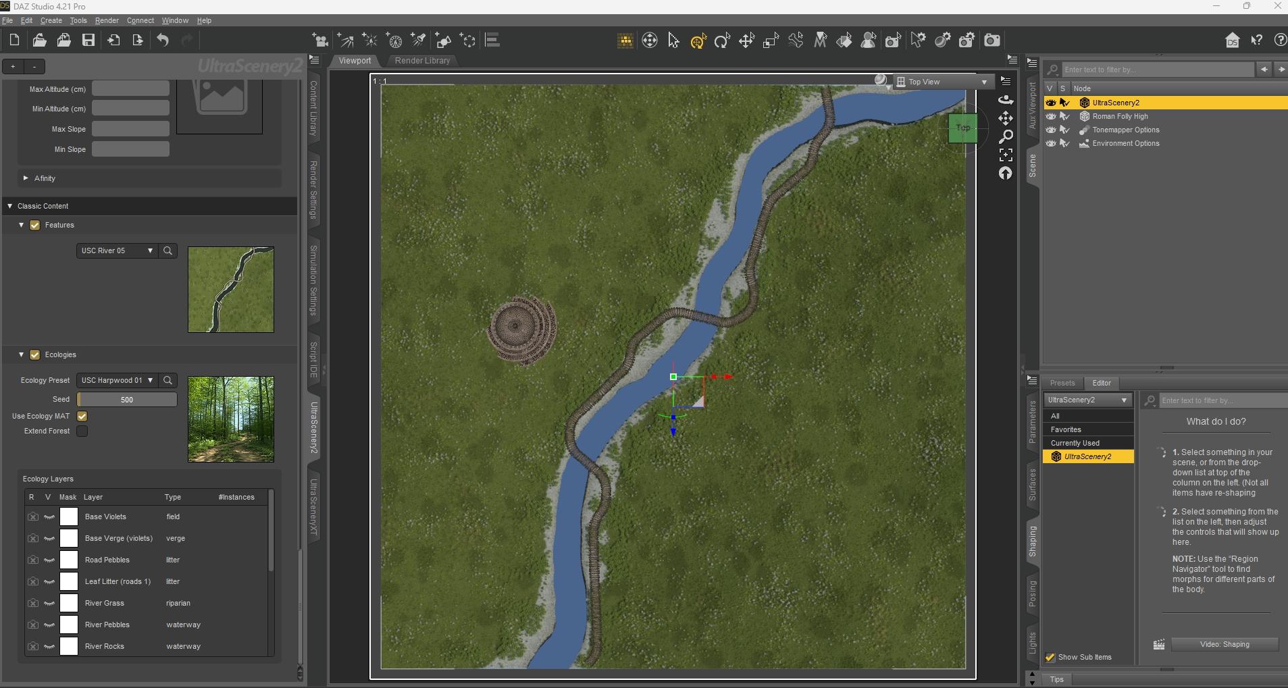
Task: Toggle Show Sub Items checkbox
Action: tap(1050, 658)
